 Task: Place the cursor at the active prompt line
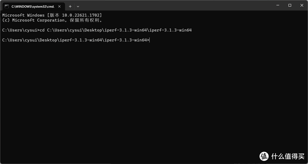point(149,40)
